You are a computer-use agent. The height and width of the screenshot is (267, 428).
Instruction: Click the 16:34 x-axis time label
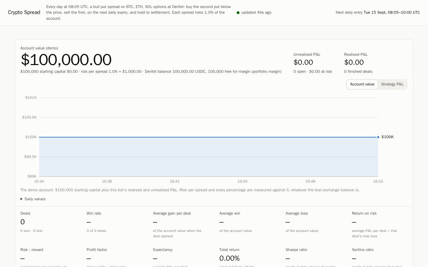(x=39, y=181)
